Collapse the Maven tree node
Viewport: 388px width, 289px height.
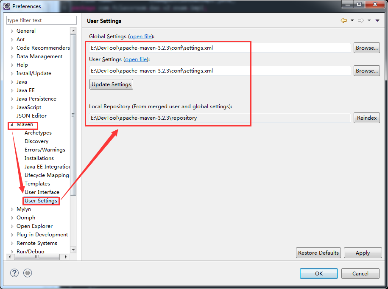pyautogui.click(x=12, y=125)
